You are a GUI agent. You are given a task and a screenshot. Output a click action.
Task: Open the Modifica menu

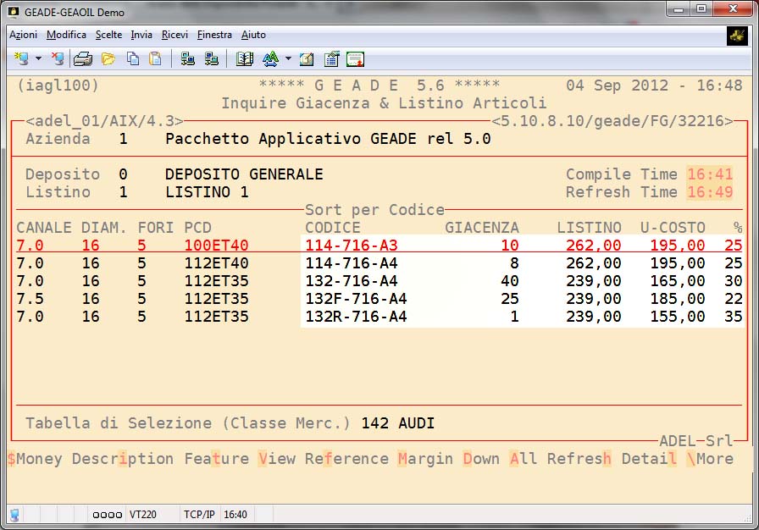[66, 35]
